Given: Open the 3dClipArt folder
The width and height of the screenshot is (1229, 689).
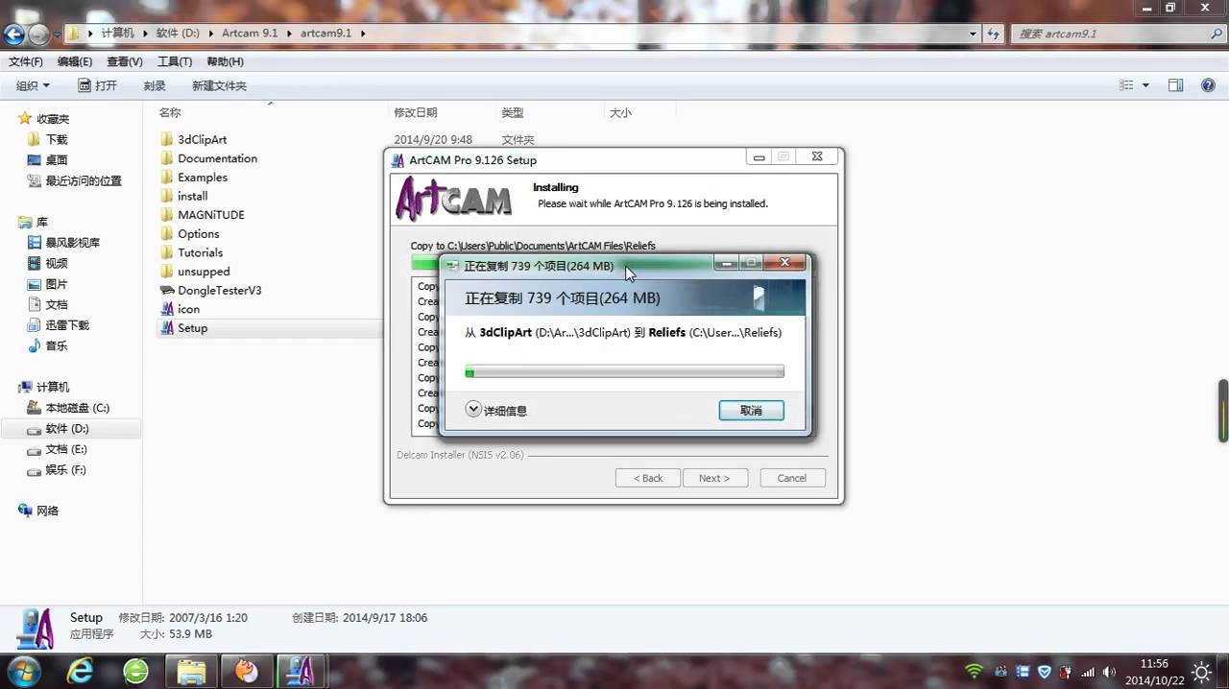Looking at the screenshot, I should click(x=202, y=139).
